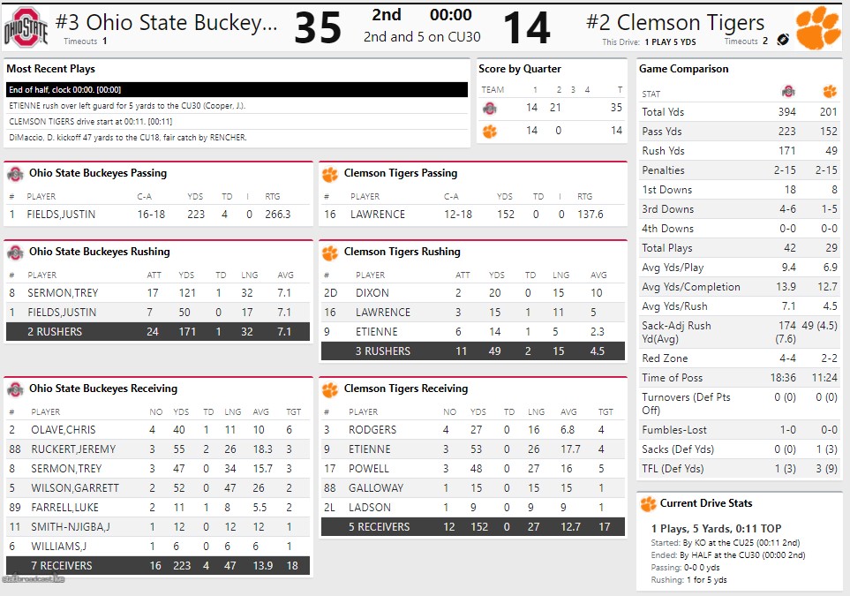The image size is (850, 596).
Task: Click the Ohio State icon beside Buckeyes Rushing
Action: coord(15,253)
